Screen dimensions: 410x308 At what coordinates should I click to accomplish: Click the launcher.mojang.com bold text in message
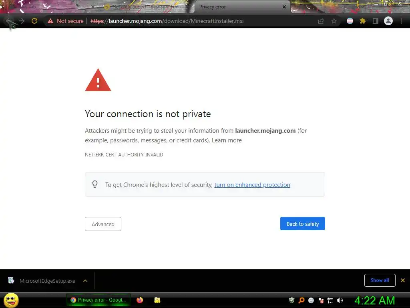coord(265,131)
